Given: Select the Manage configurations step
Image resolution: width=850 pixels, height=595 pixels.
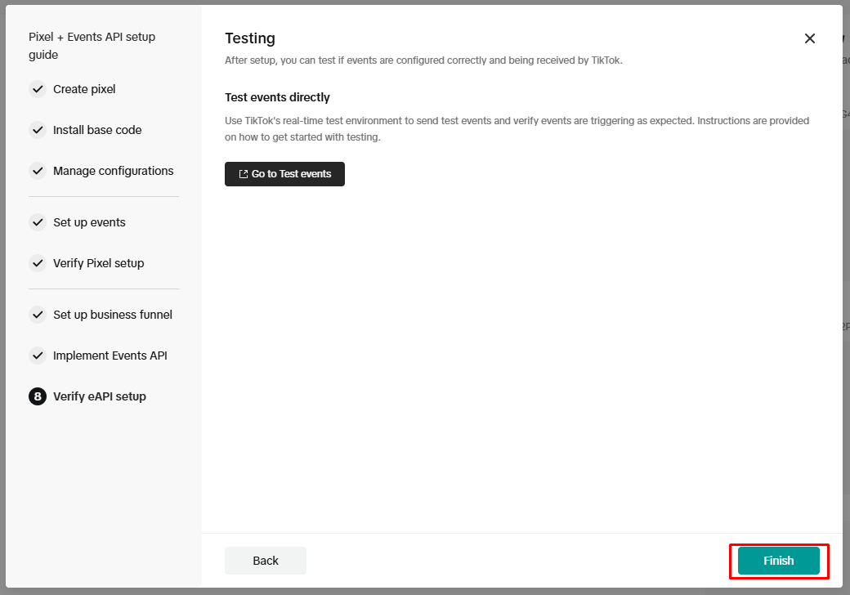Looking at the screenshot, I should [x=113, y=171].
